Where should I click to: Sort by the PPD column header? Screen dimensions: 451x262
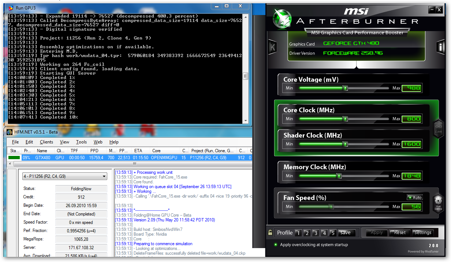98,151
